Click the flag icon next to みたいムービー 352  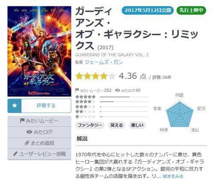[x=77, y=90]
